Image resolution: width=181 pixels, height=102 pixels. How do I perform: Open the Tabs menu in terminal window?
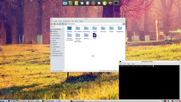coord(129,64)
